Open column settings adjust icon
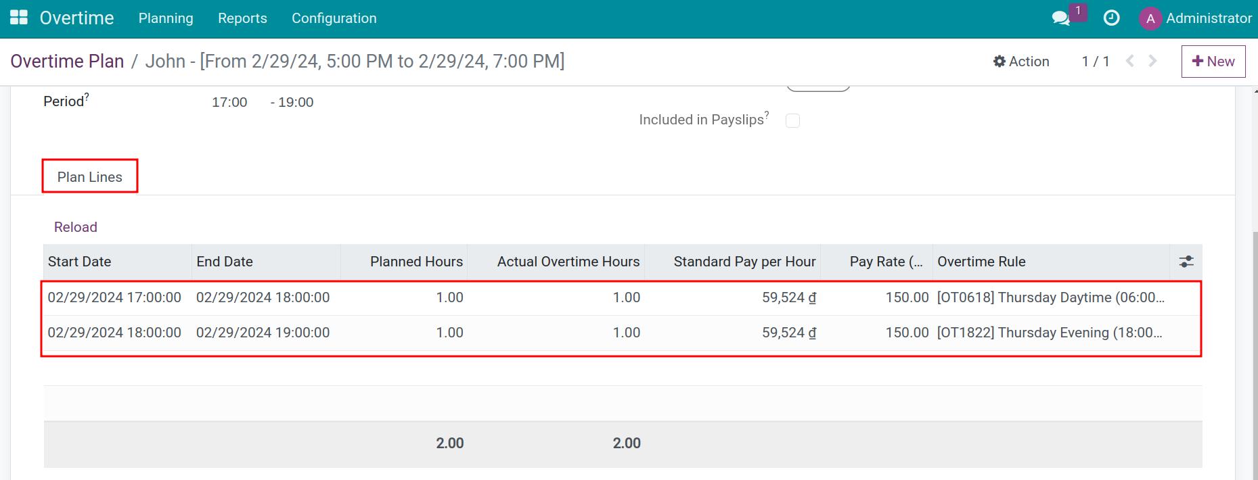The height and width of the screenshot is (480, 1258). (x=1186, y=262)
